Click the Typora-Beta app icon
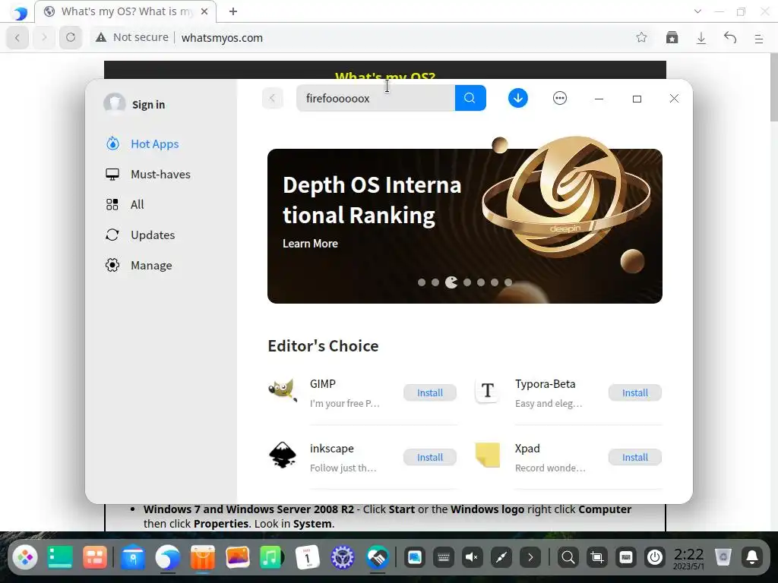Viewport: 778px width, 583px height. (487, 391)
